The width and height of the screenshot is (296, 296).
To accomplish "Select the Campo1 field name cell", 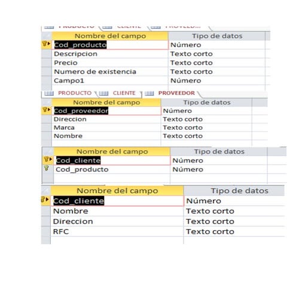I will [x=110, y=81].
